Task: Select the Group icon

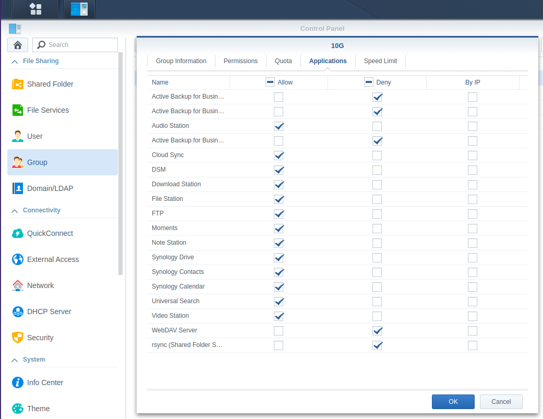Action: 18,162
